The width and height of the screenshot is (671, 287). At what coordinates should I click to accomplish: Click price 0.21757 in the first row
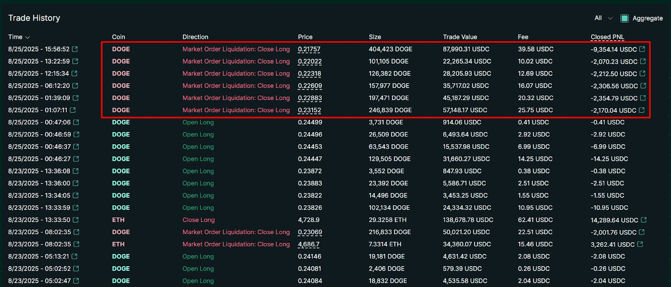click(309, 49)
